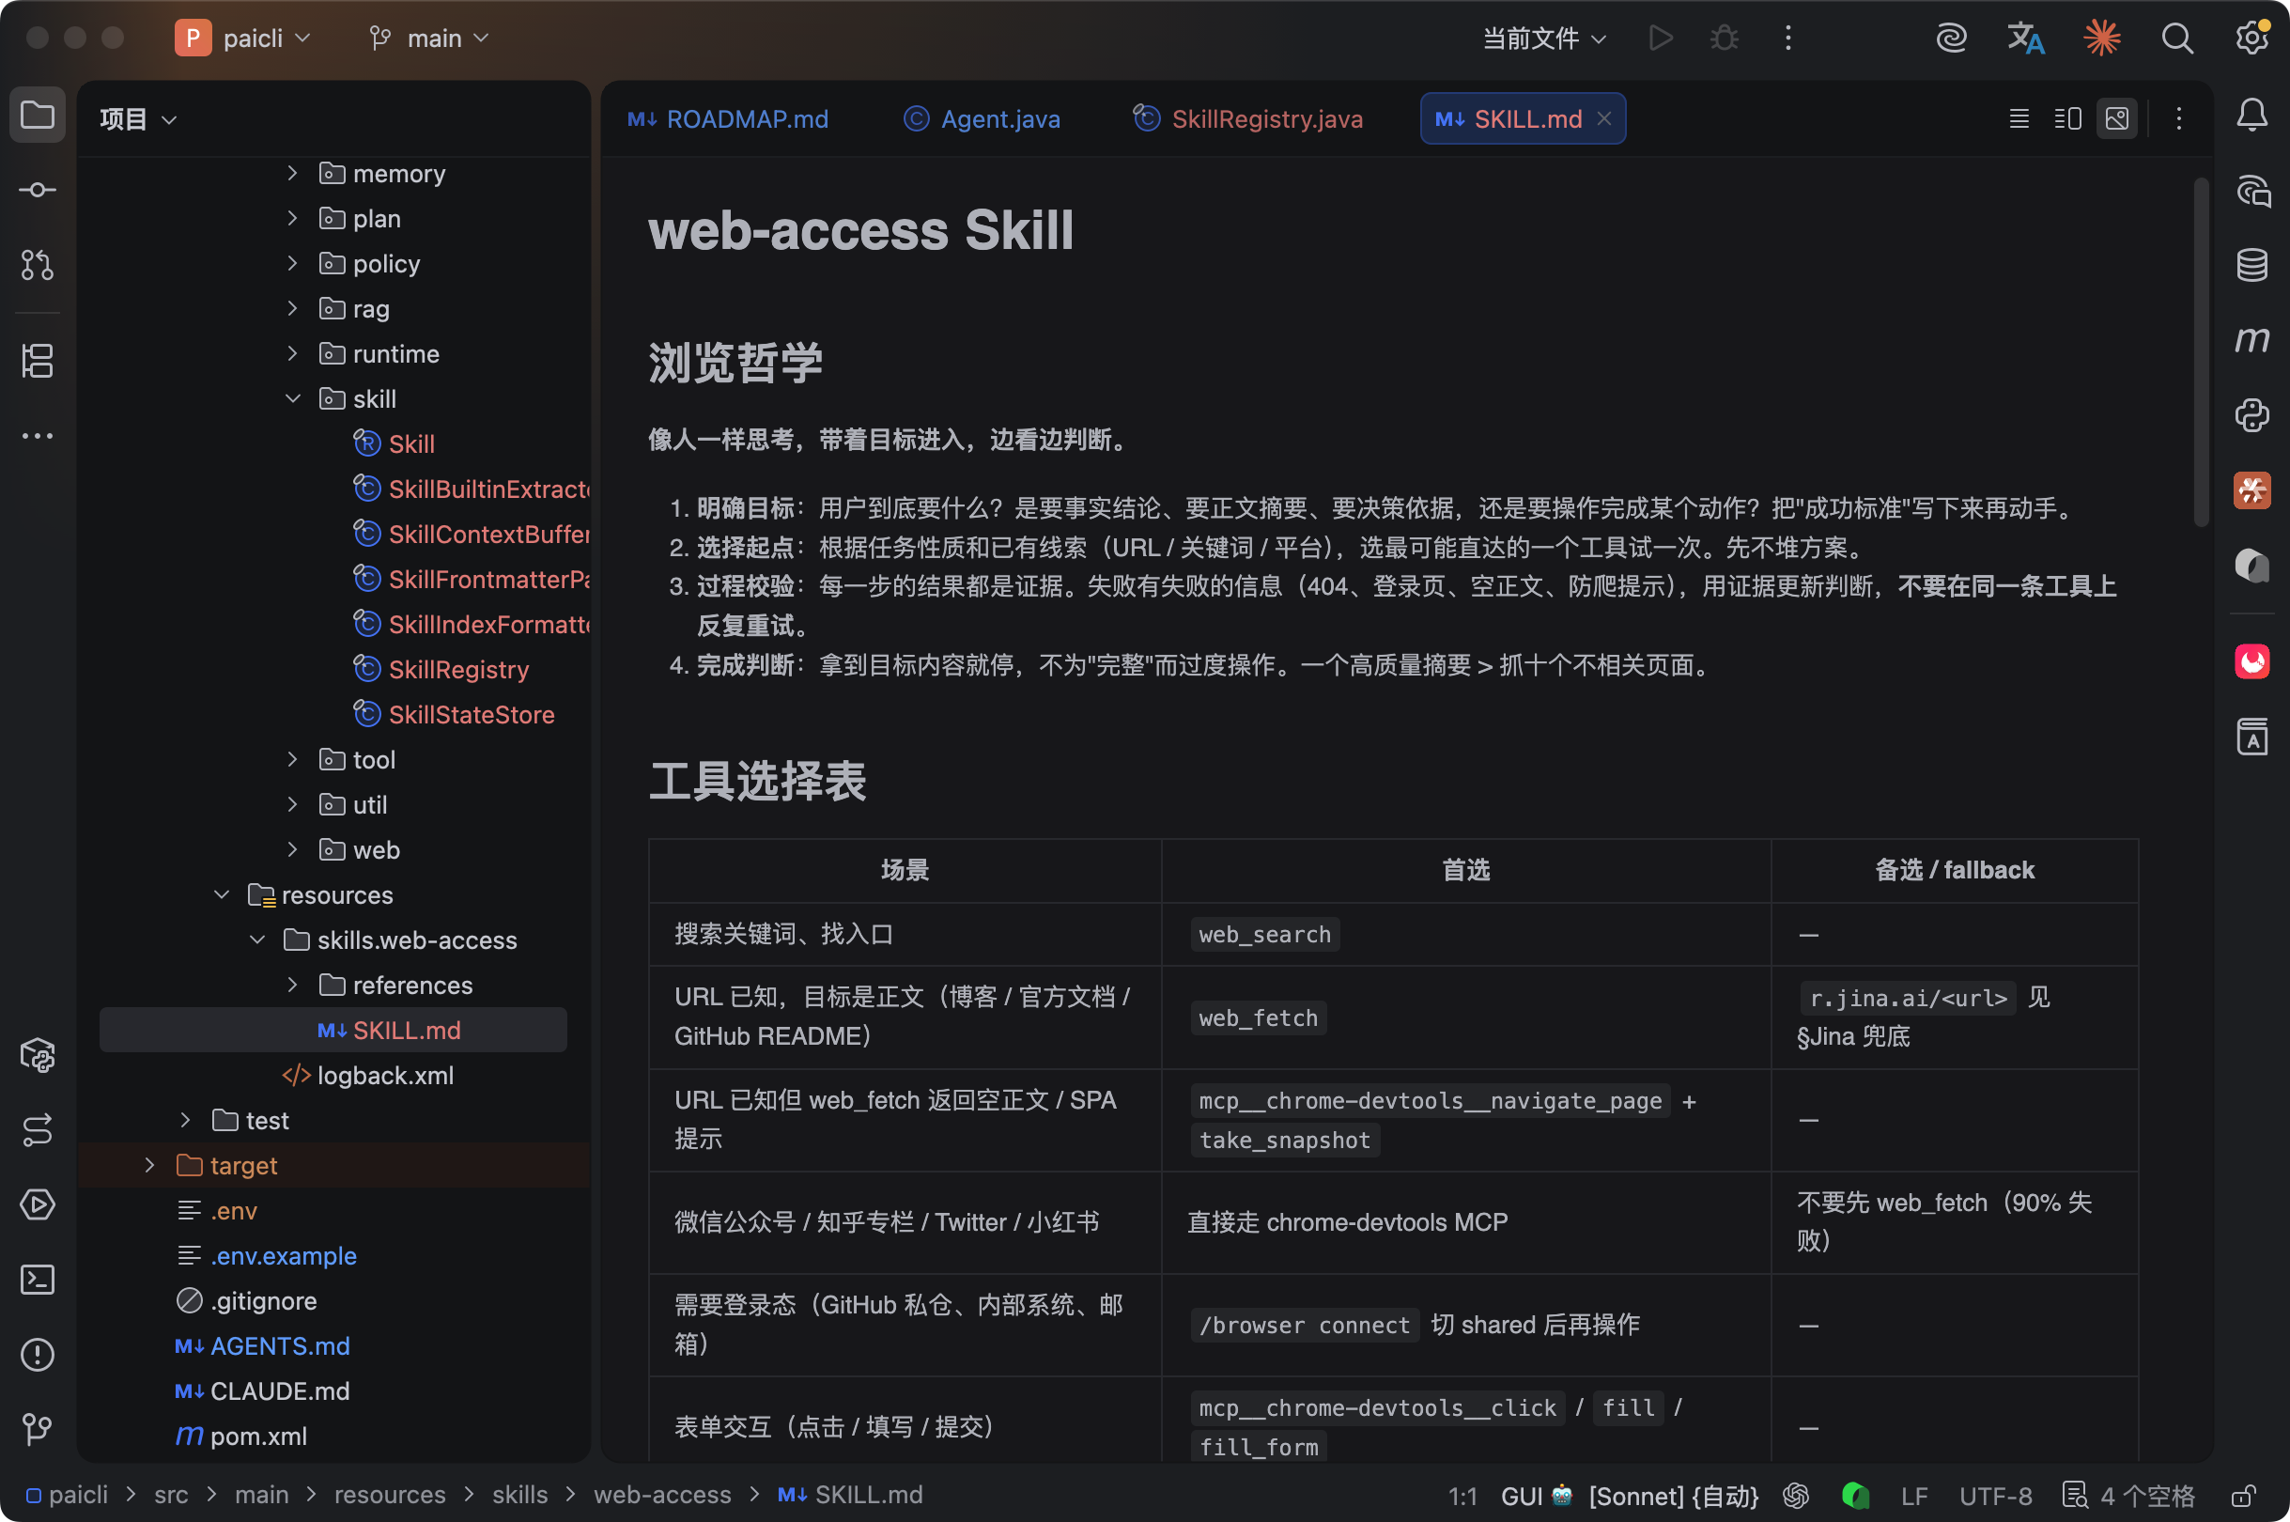Image resolution: width=2290 pixels, height=1522 pixels.
Task: Open the Services run icon in left sidebar
Action: 37,1204
